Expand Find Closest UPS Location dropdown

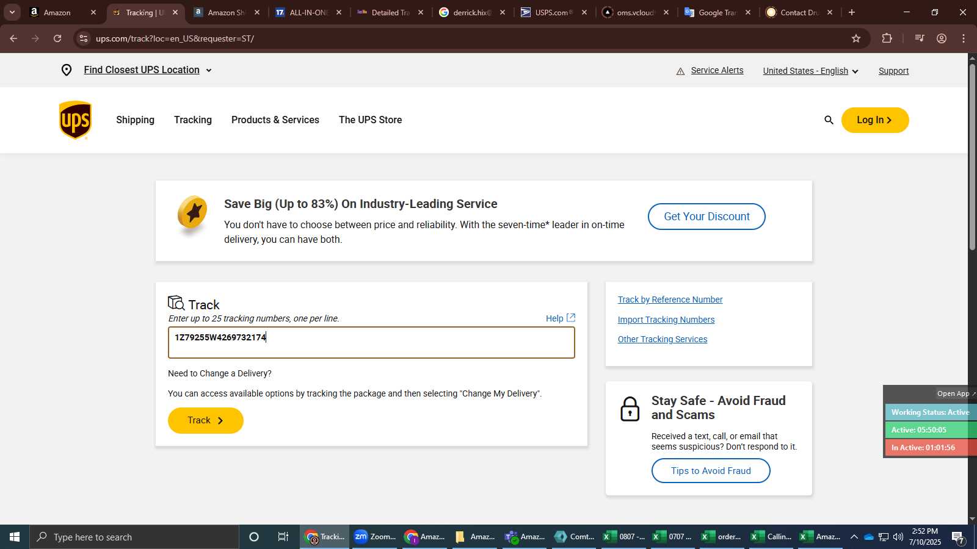[209, 70]
